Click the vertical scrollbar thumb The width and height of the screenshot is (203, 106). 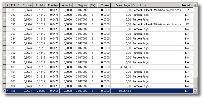click(x=195, y=83)
